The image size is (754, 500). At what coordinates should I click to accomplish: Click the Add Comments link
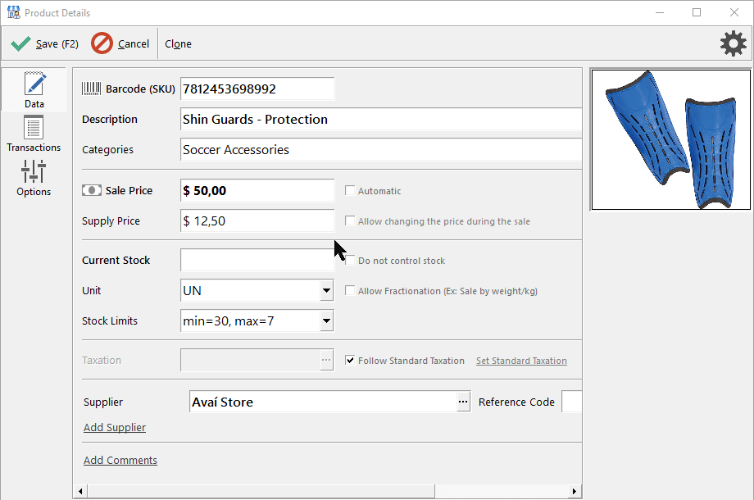(120, 460)
